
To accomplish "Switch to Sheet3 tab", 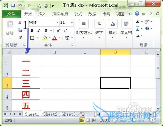I will coord(68,114).
